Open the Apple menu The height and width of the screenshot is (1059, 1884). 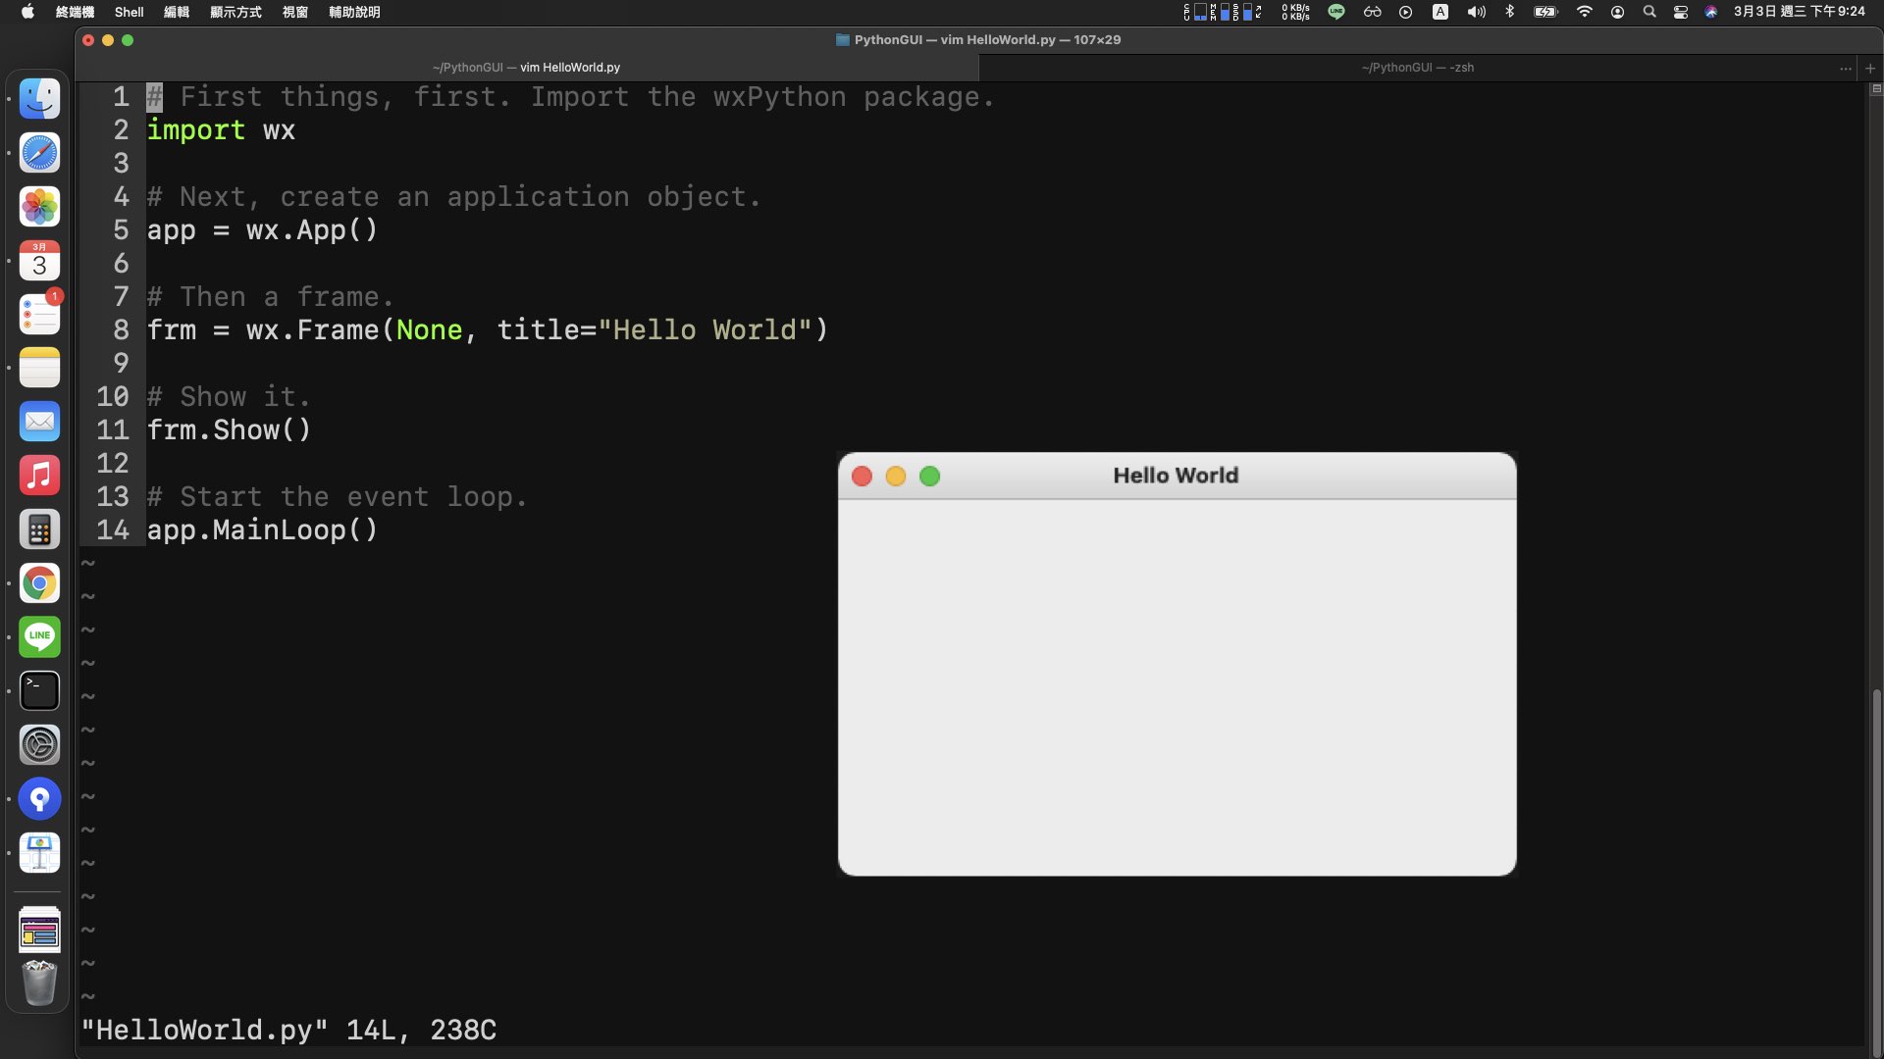click(27, 12)
